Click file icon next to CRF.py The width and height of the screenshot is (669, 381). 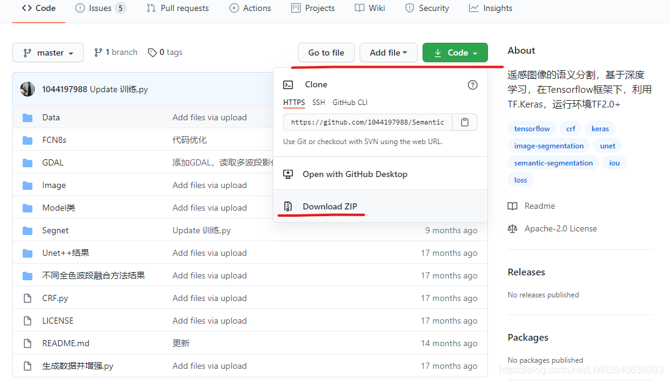tap(28, 298)
